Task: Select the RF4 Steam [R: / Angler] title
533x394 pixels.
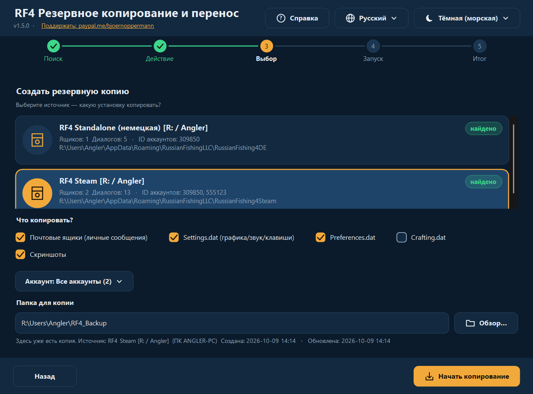Action: click(102, 181)
